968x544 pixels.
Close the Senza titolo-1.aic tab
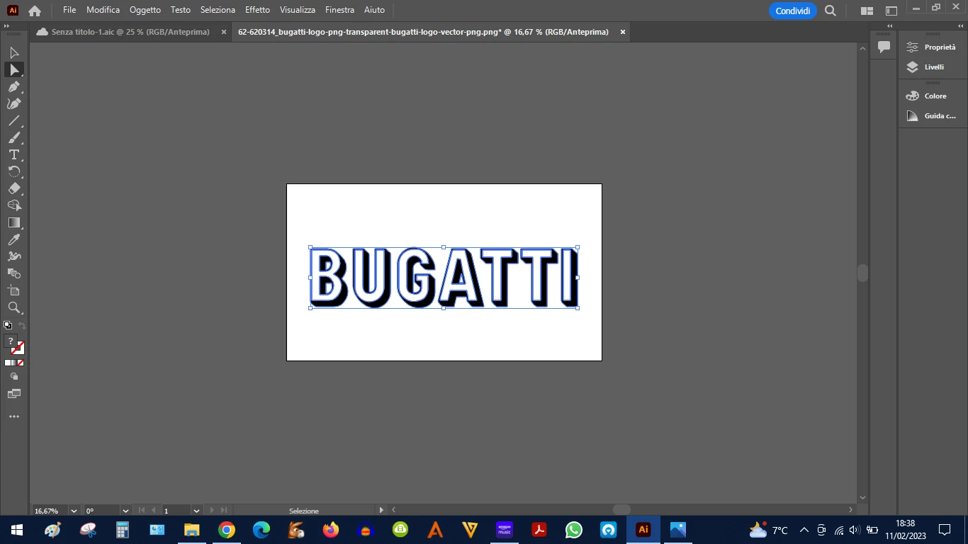pyautogui.click(x=224, y=32)
